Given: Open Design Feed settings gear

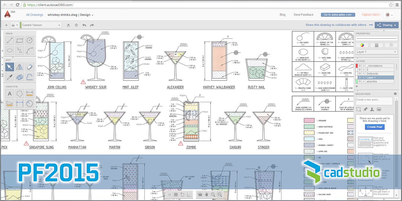Looking at the screenshot, I should (x=395, y=94).
